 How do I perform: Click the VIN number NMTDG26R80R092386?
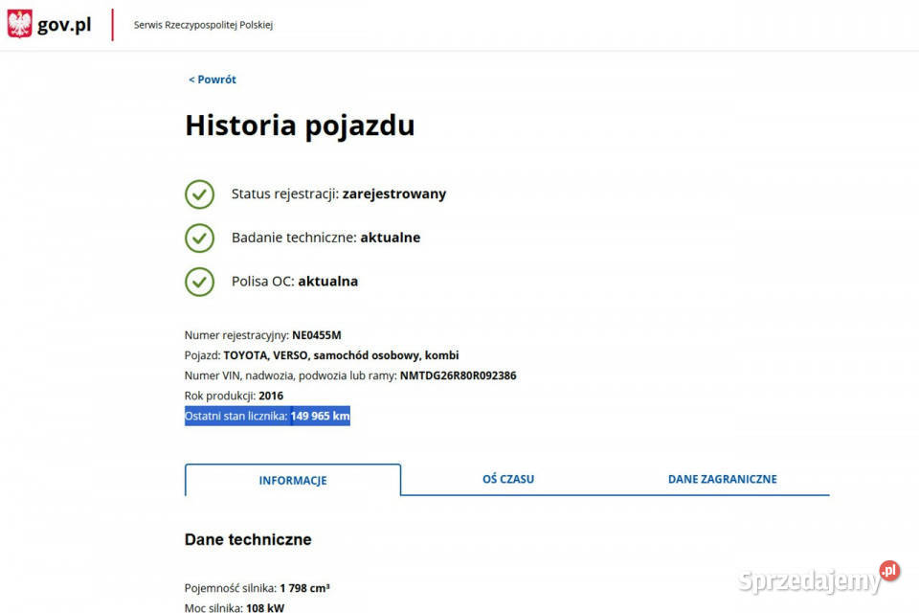pos(458,375)
